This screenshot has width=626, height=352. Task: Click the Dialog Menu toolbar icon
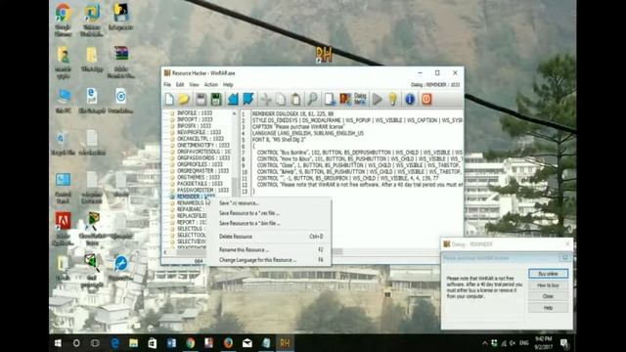pyautogui.click(x=360, y=99)
